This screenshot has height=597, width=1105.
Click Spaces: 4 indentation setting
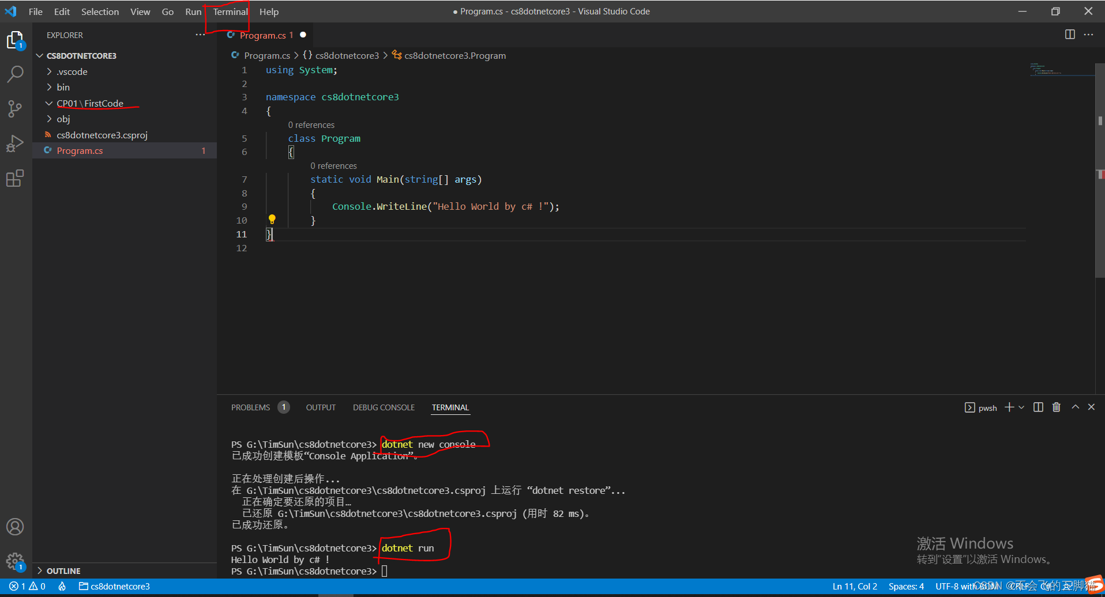[x=906, y=587]
